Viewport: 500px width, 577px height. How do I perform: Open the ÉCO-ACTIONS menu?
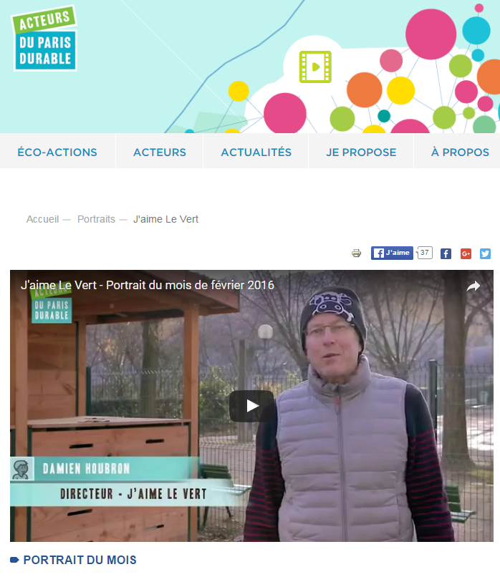57,152
